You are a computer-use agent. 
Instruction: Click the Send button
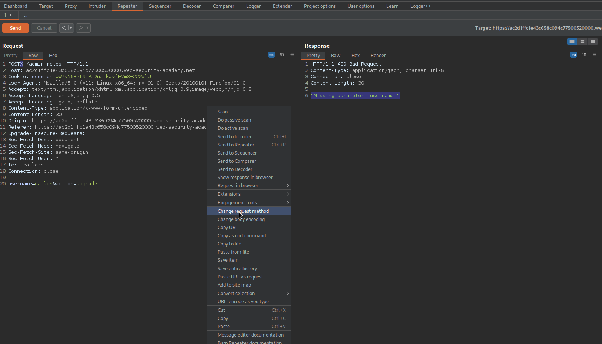pos(15,28)
